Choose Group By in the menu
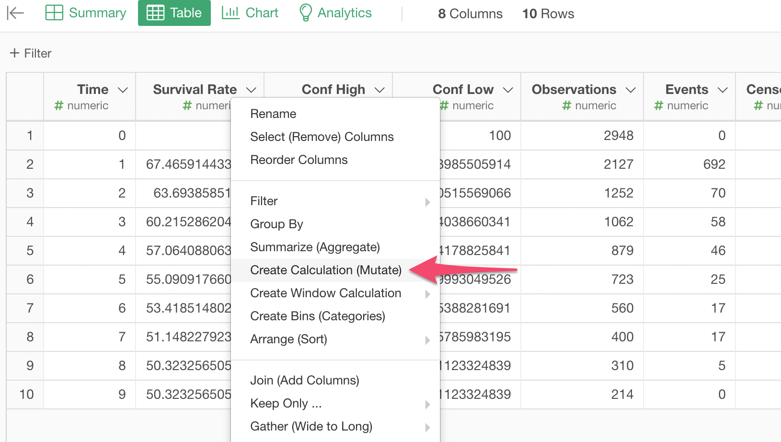The width and height of the screenshot is (781, 442). (x=276, y=224)
